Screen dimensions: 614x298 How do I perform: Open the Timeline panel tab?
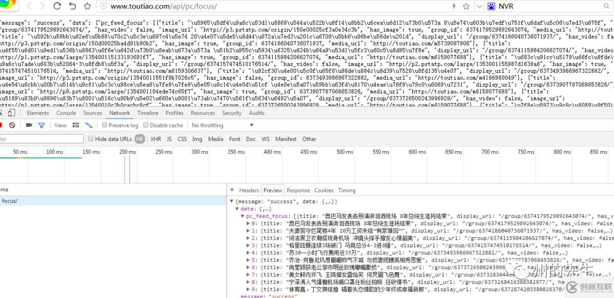[148, 113]
